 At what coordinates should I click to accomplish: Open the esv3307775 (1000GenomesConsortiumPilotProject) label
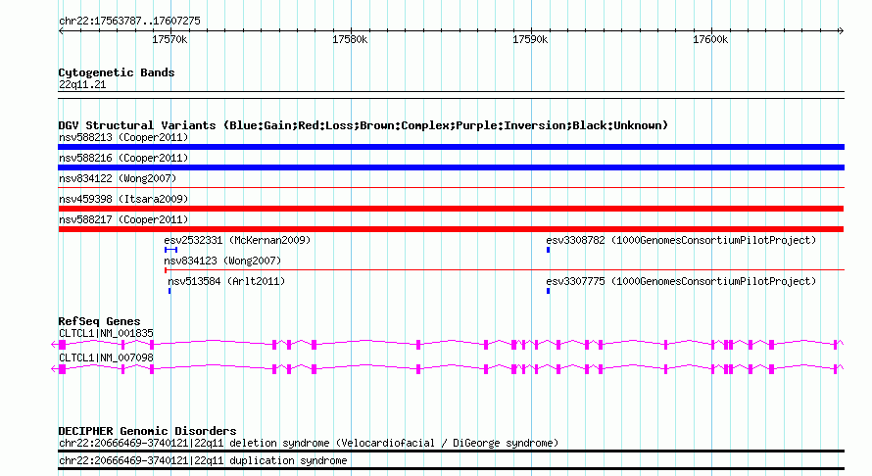pyautogui.click(x=681, y=281)
